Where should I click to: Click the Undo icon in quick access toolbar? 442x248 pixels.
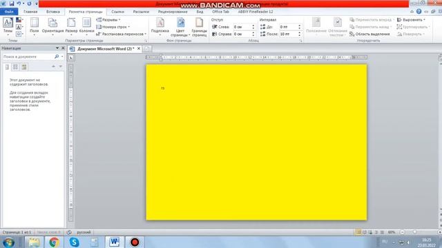click(x=19, y=3)
